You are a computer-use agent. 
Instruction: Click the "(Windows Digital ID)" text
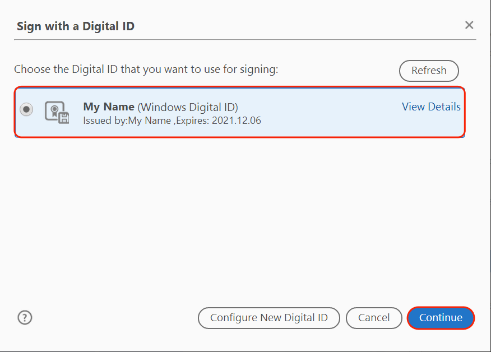[188, 106]
